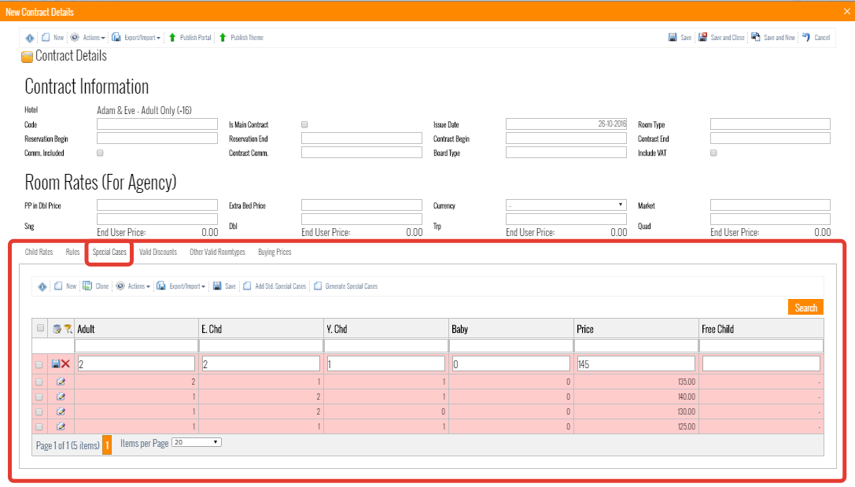Click the edit-all icon in the grid header

[x=57, y=329]
